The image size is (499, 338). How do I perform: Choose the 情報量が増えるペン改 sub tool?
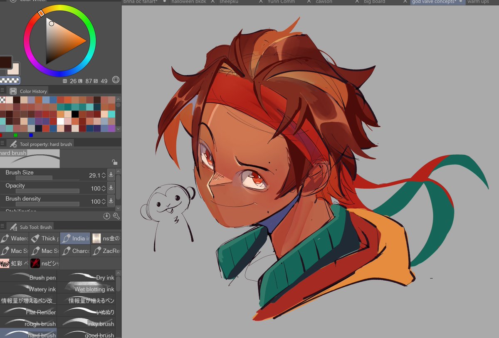[28, 299]
